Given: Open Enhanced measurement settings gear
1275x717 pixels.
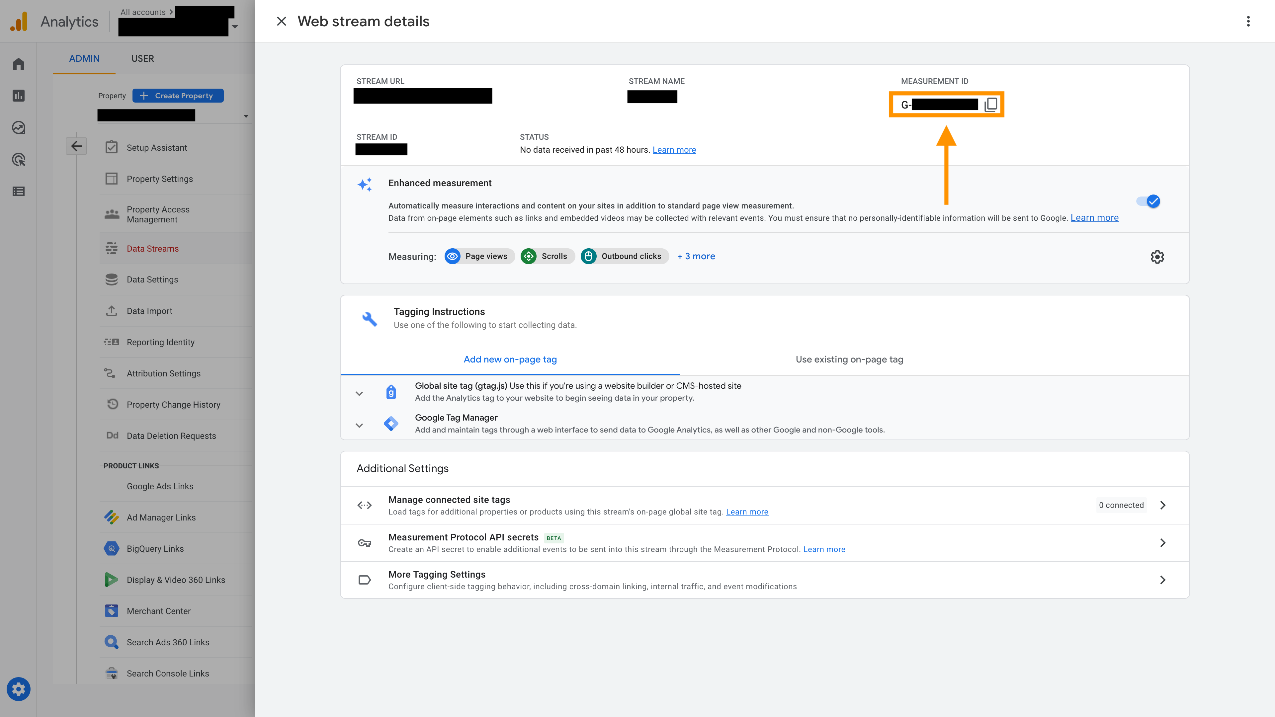Looking at the screenshot, I should [1157, 257].
